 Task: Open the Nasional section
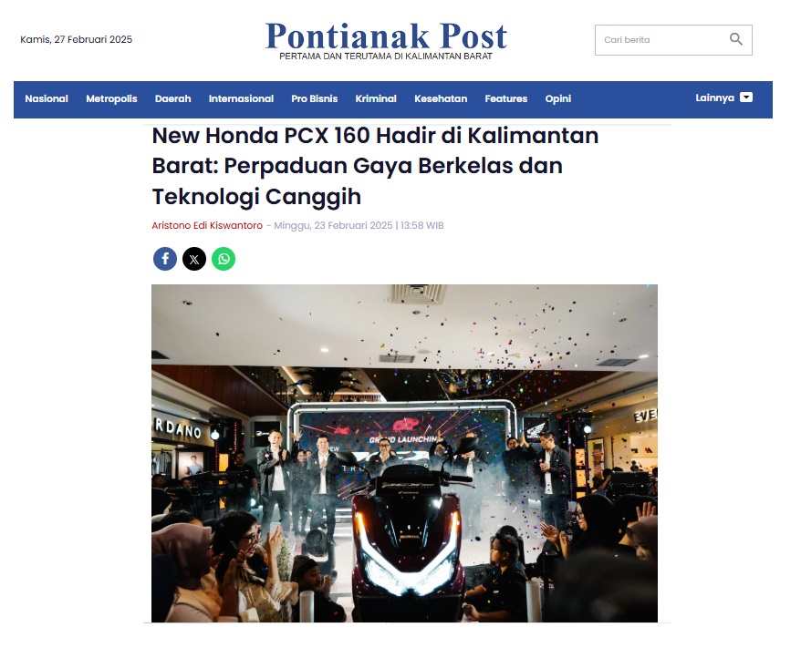point(47,99)
